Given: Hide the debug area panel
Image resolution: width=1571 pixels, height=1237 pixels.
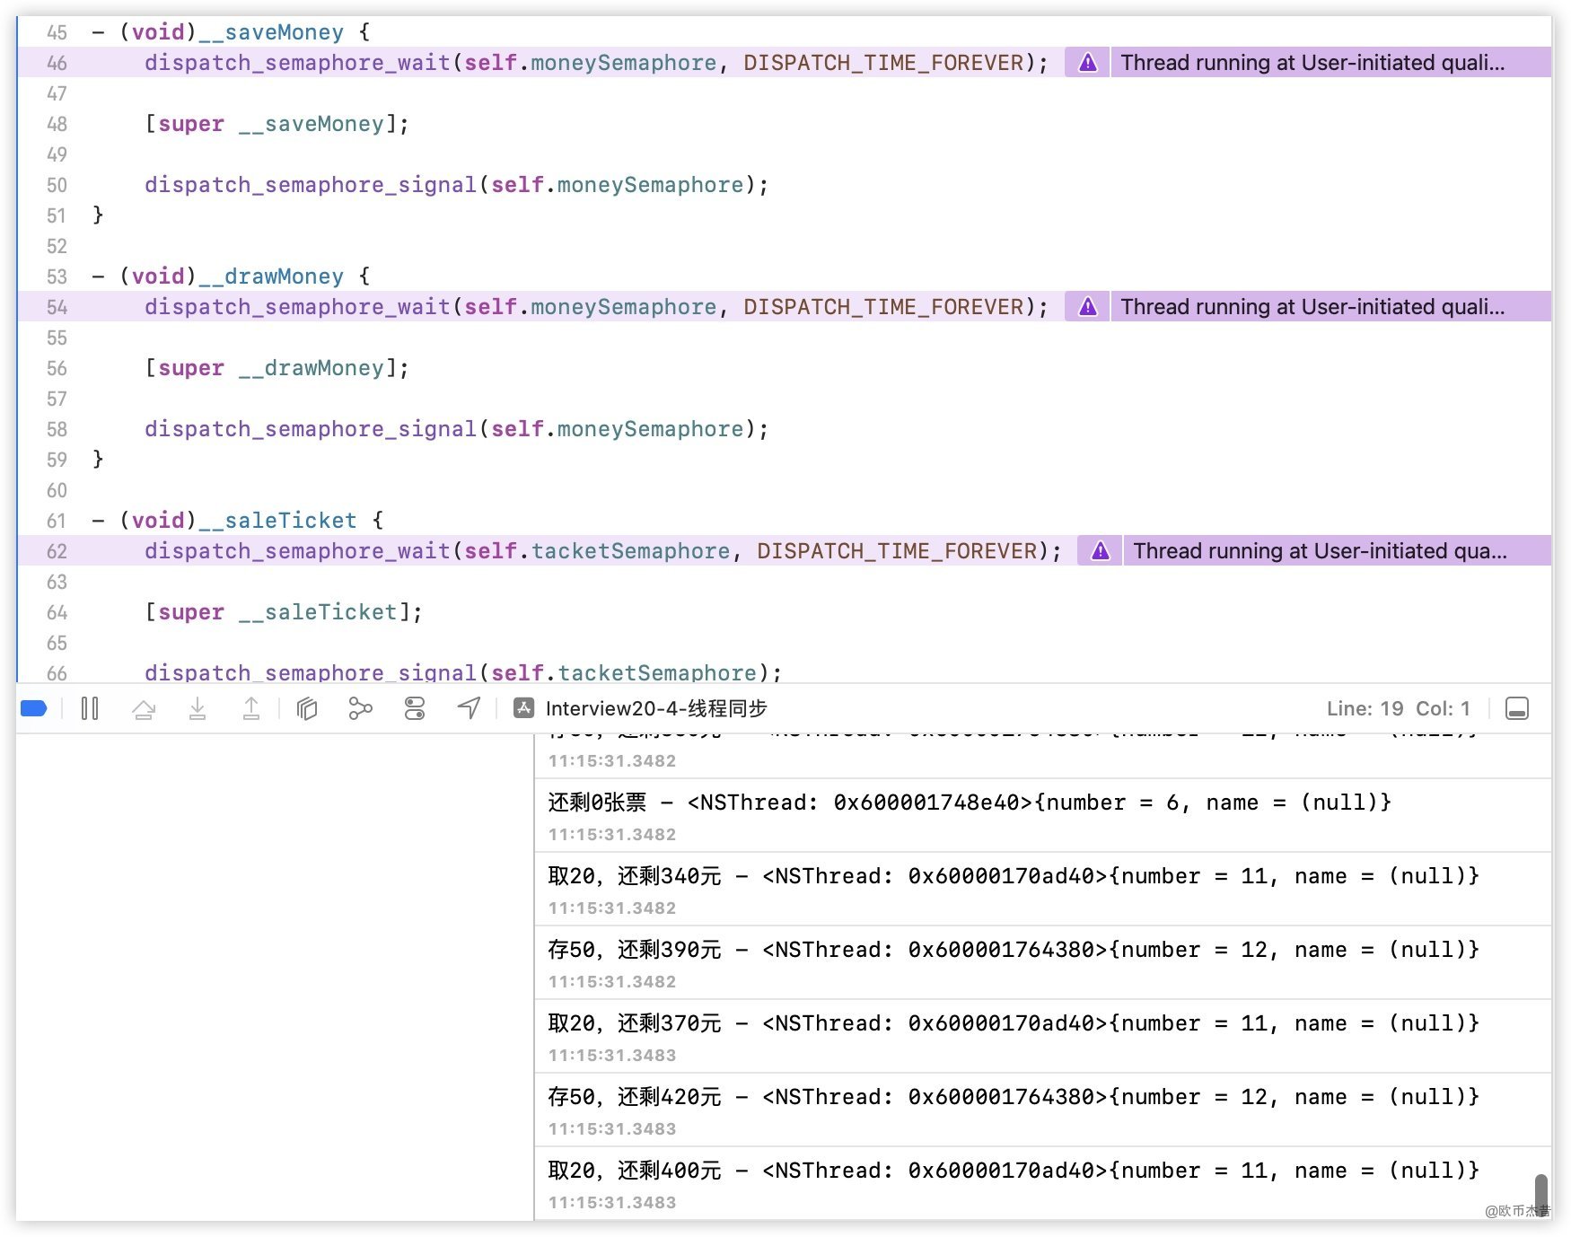Looking at the screenshot, I should click(1517, 709).
